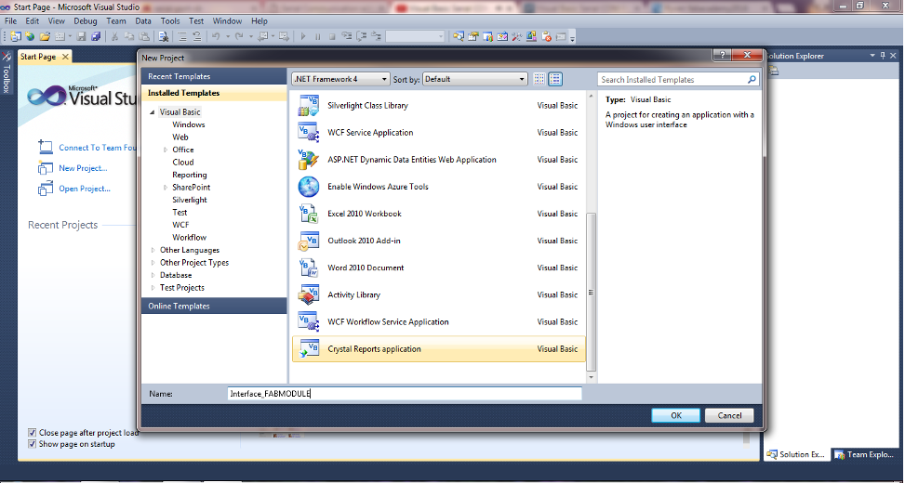The height and width of the screenshot is (483, 905).
Task: Click the Start Debugging play icon
Action: click(303, 36)
